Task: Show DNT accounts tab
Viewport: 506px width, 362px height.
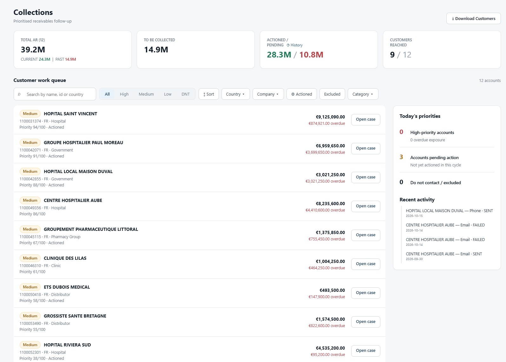Action: (x=186, y=94)
